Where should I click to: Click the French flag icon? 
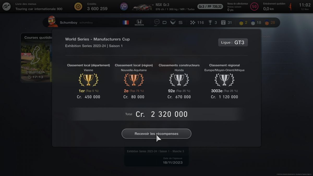pyautogui.click(x=126, y=22)
